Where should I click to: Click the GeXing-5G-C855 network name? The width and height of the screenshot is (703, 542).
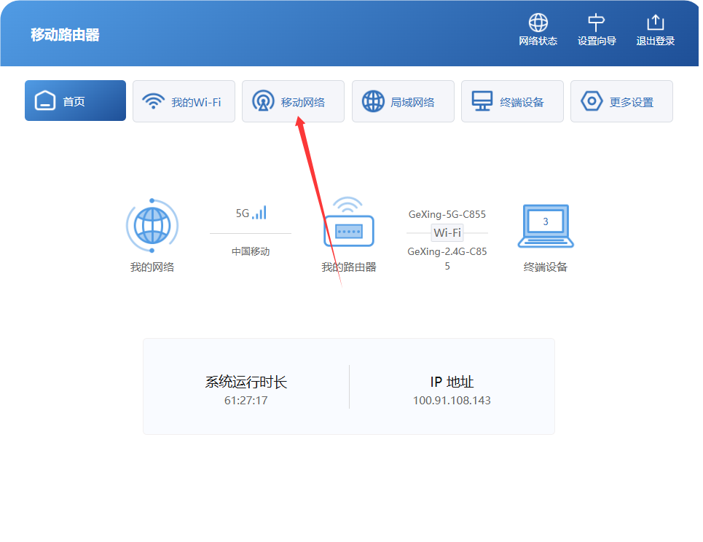click(447, 214)
